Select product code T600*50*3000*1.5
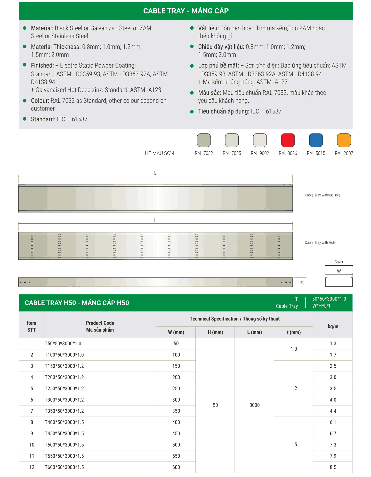Screen dimensions: 371x477 [64, 467]
